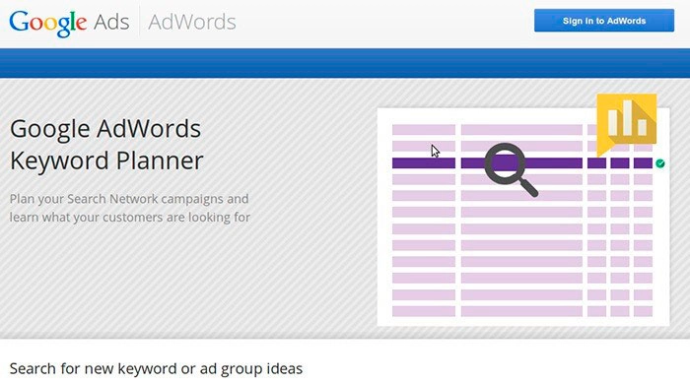Click the dark purple cell beside the green checkmark
The height and width of the screenshot is (384, 690).
(x=643, y=163)
